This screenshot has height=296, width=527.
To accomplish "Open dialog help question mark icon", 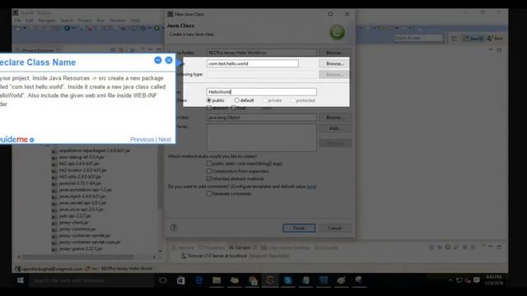I will coord(174,228).
